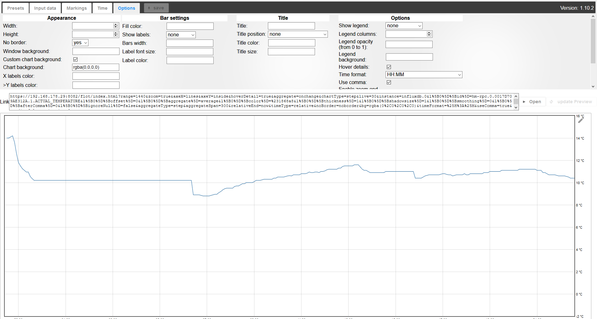Viewport: 597px width, 319px height.
Task: Toggle the Hover details checkbox
Action: point(389,67)
